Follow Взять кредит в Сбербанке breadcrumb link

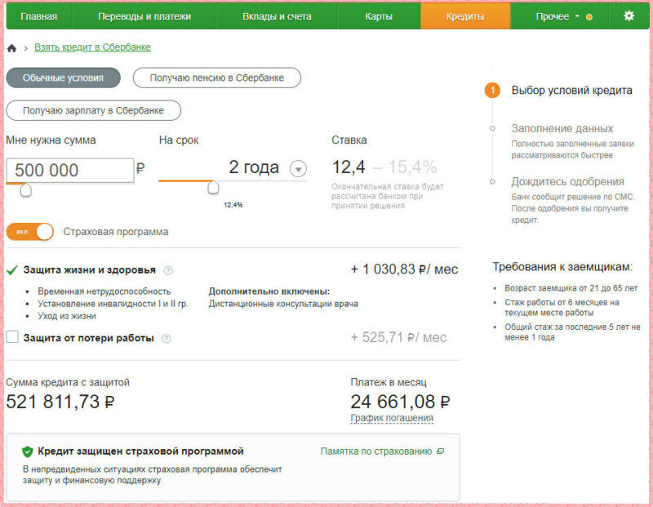(92, 47)
